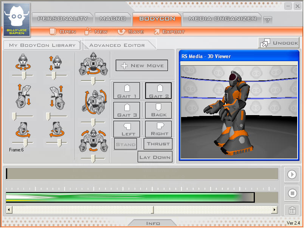Expand the Info panel
This screenshot has height=228, width=304.
coord(153,223)
